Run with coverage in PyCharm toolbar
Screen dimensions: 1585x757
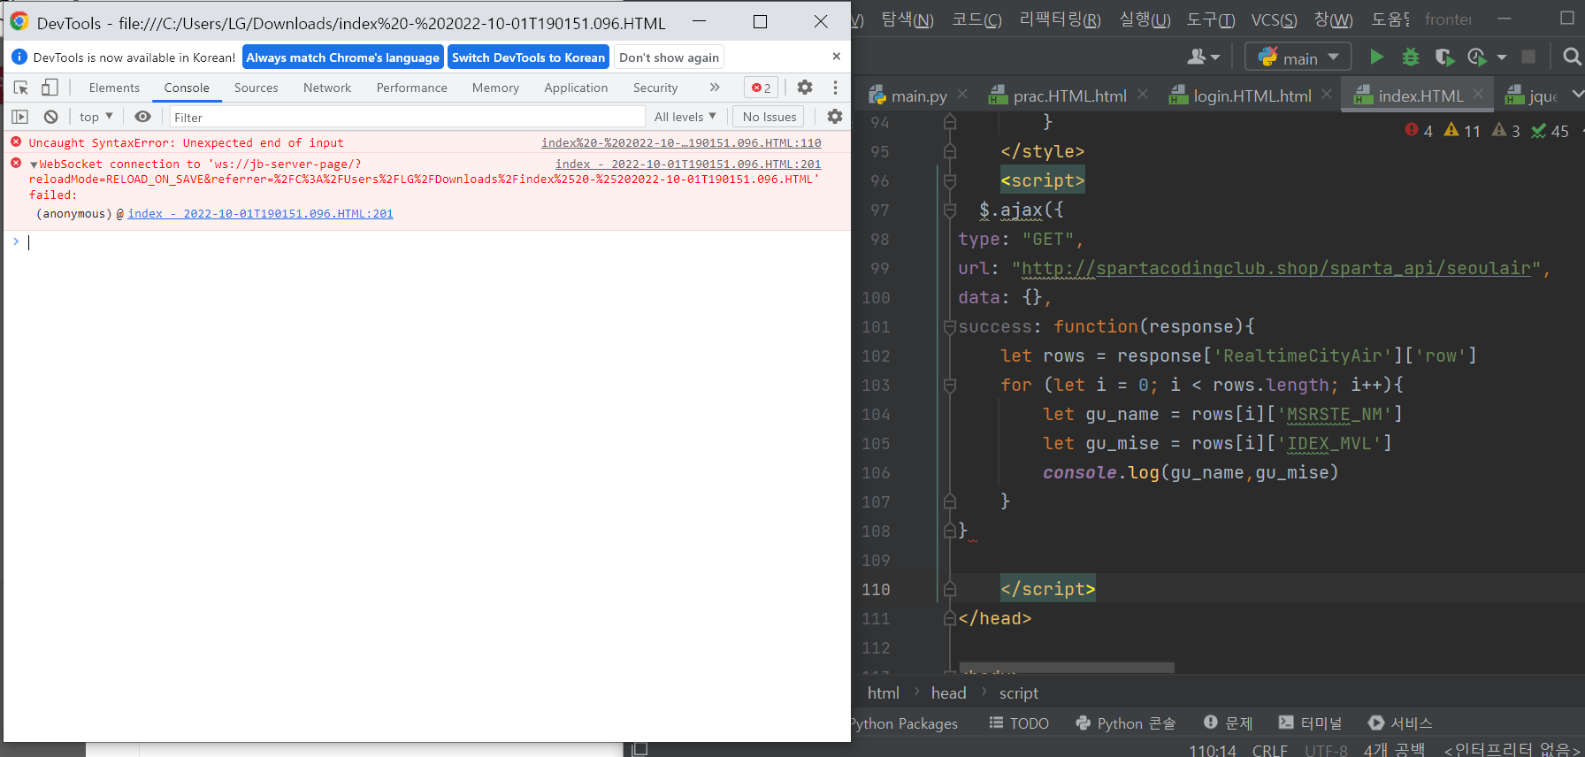tap(1444, 57)
